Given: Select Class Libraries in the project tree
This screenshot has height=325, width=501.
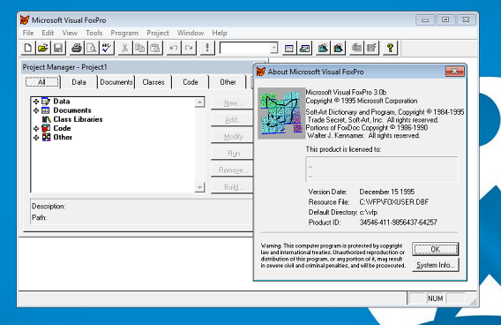Looking at the screenshot, I should point(78,119).
